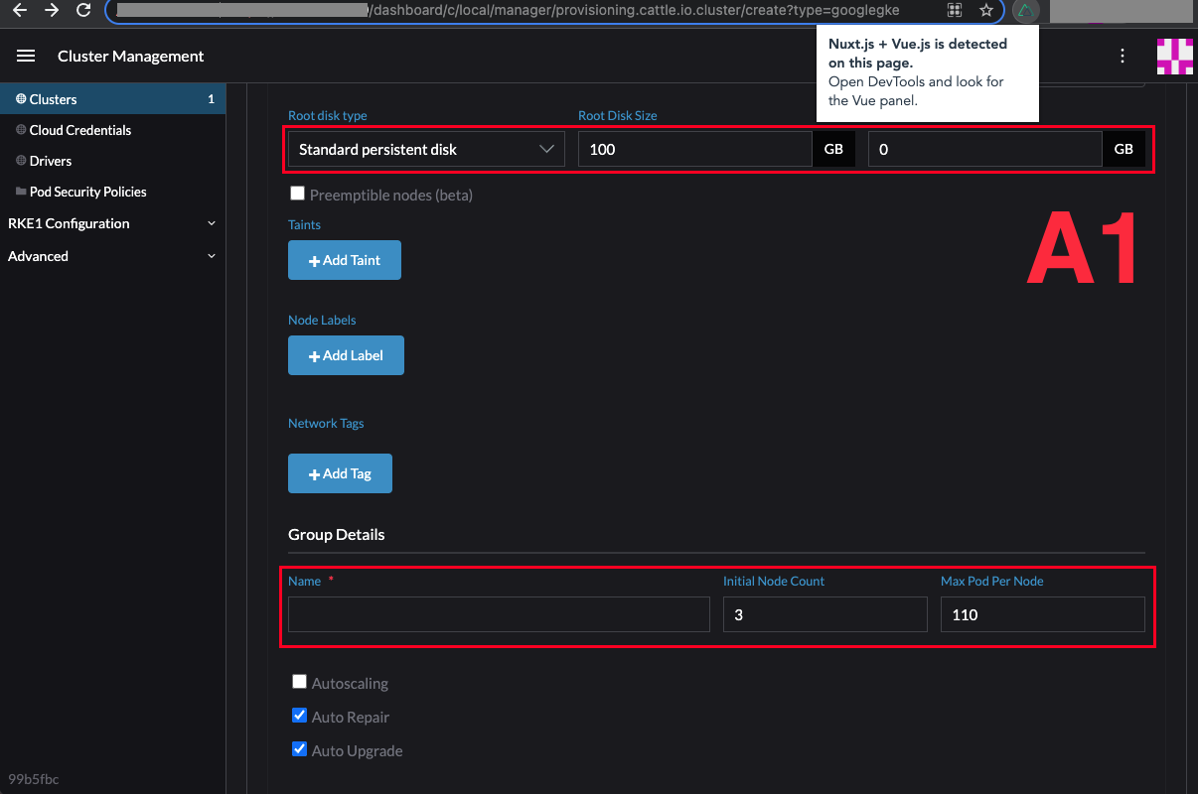Click the empty group Name field
Image resolution: width=1198 pixels, height=794 pixels.
pyautogui.click(x=497, y=613)
